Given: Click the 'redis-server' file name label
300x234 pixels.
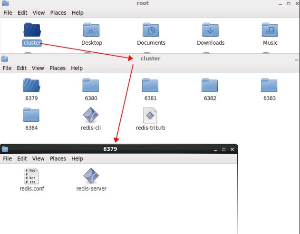Looking at the screenshot, I should [91, 189].
